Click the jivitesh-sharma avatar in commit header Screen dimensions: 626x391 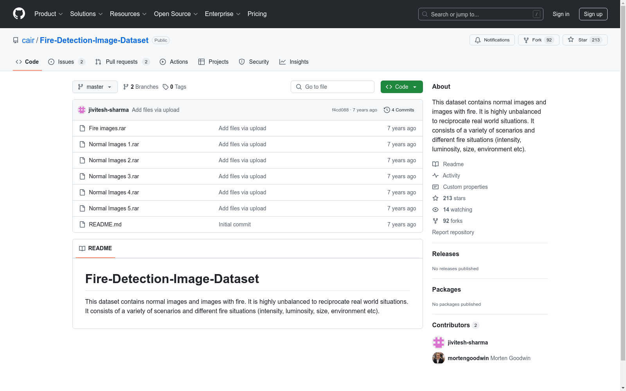point(82,110)
